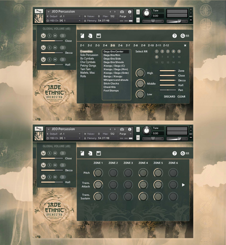Select Cha Cymbals in the category list

tap(87, 62)
